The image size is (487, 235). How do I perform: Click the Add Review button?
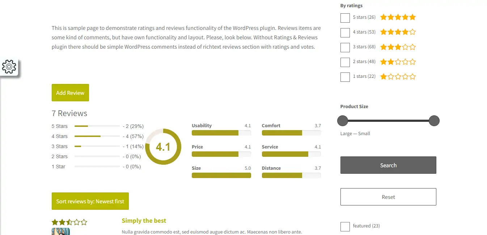point(70,93)
